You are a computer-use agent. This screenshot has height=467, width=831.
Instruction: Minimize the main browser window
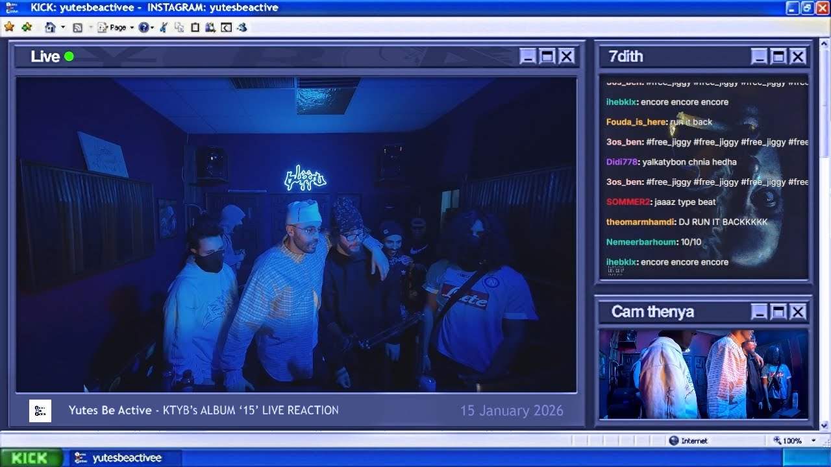point(793,8)
